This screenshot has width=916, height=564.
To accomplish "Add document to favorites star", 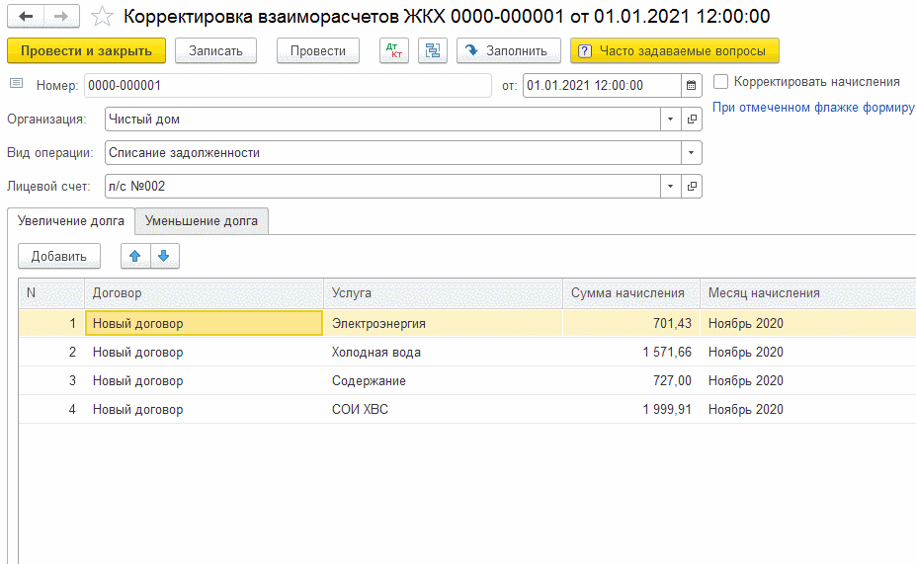I will pos(102,17).
